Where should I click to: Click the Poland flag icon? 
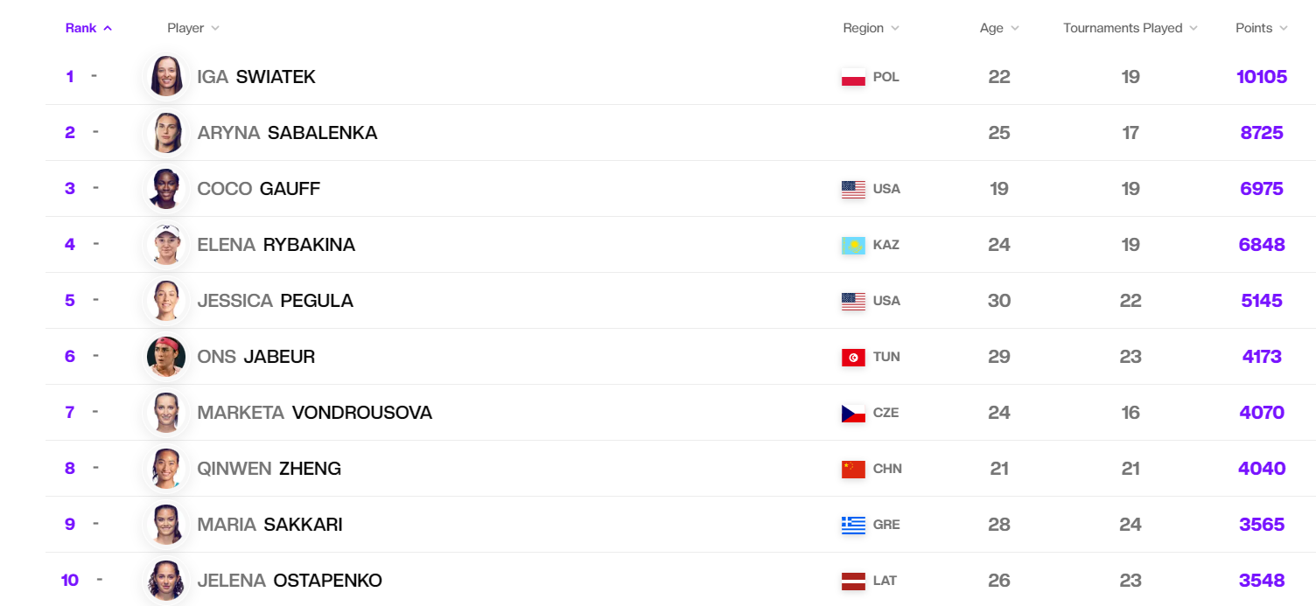pyautogui.click(x=853, y=77)
